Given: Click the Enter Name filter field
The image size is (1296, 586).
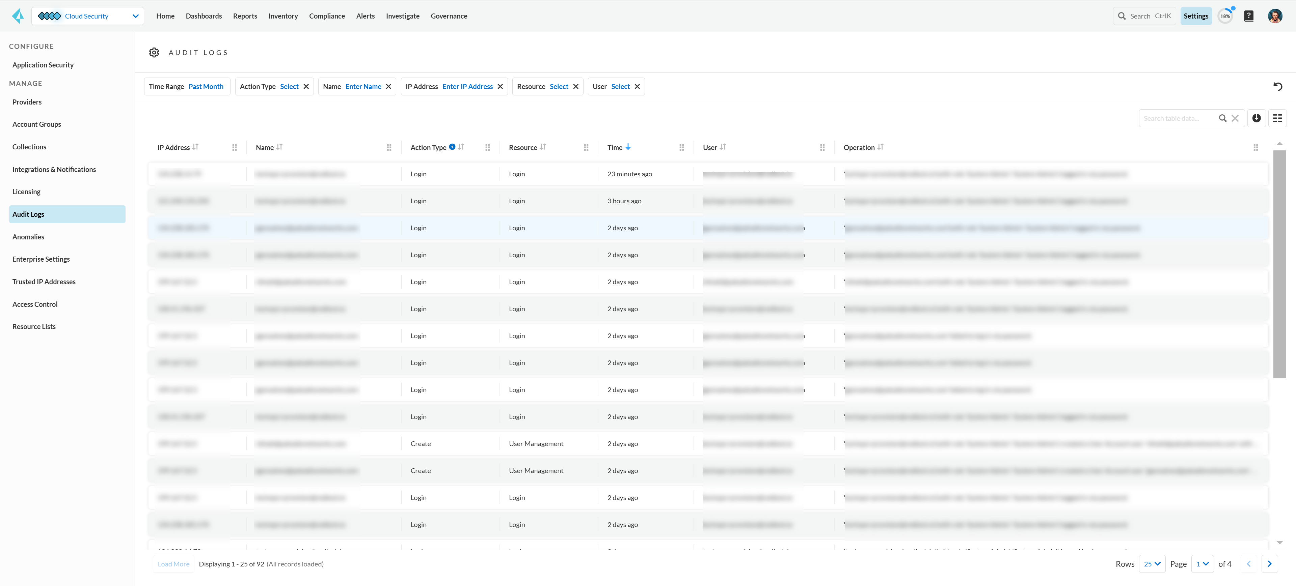Looking at the screenshot, I should (x=363, y=86).
